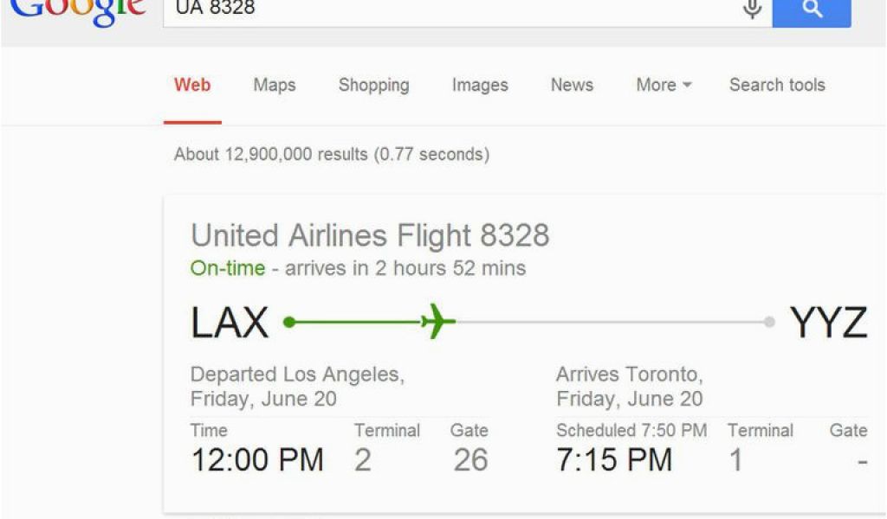Open Search tools options
The width and height of the screenshot is (887, 519).
(x=777, y=85)
